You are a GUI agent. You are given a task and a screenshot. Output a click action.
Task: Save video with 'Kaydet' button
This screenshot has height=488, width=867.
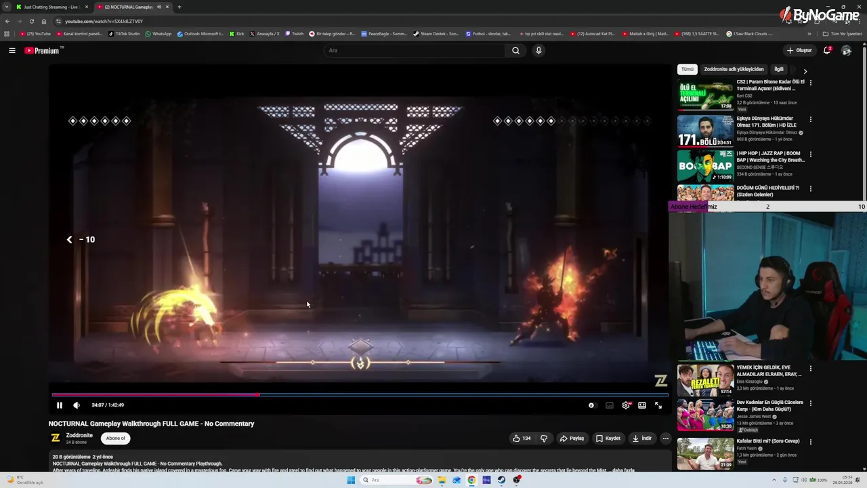click(608, 439)
